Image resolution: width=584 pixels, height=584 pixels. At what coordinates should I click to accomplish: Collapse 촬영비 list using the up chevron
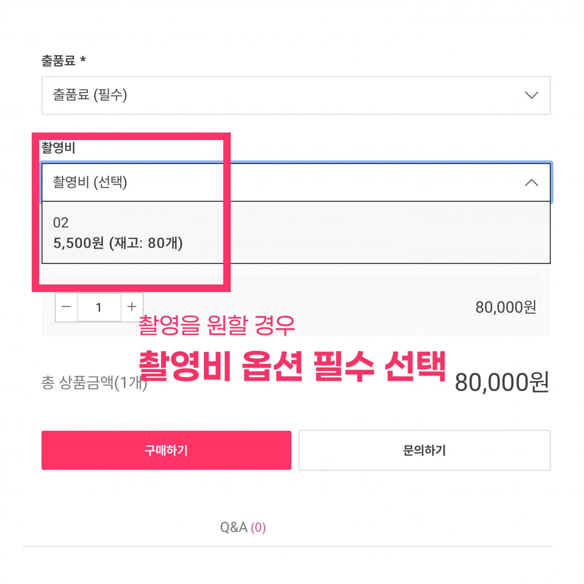pyautogui.click(x=531, y=183)
